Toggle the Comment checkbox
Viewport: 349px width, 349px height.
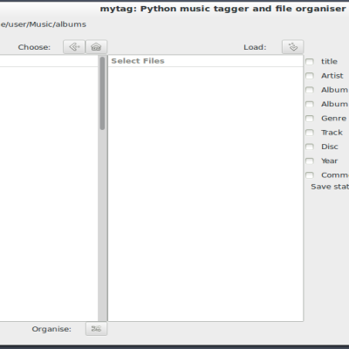(x=310, y=175)
